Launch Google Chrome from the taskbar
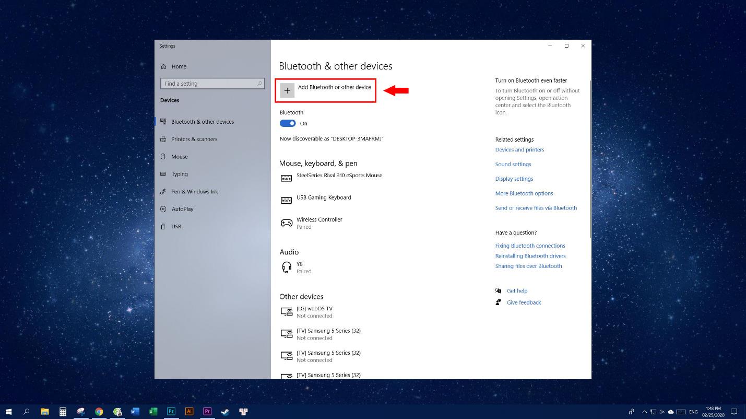The height and width of the screenshot is (419, 746). [x=99, y=412]
